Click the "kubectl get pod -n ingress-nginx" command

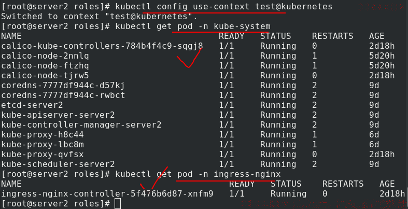coord(198,174)
